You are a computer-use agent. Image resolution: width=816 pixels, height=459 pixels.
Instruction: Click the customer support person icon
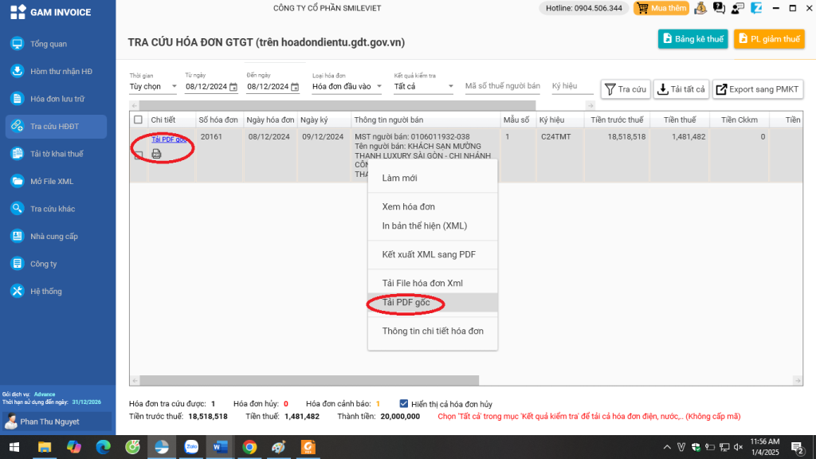click(737, 8)
